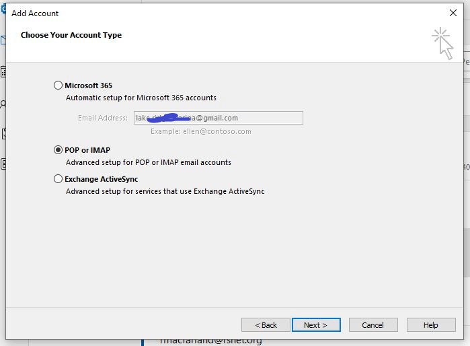The image size is (470, 346).
Task: Open Calendar icon in Outlook sidebar behind dialog
Action: (3, 72)
